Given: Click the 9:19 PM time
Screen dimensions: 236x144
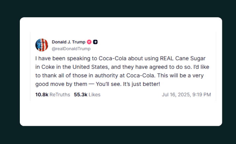Looking at the screenshot, I should 202,94.
